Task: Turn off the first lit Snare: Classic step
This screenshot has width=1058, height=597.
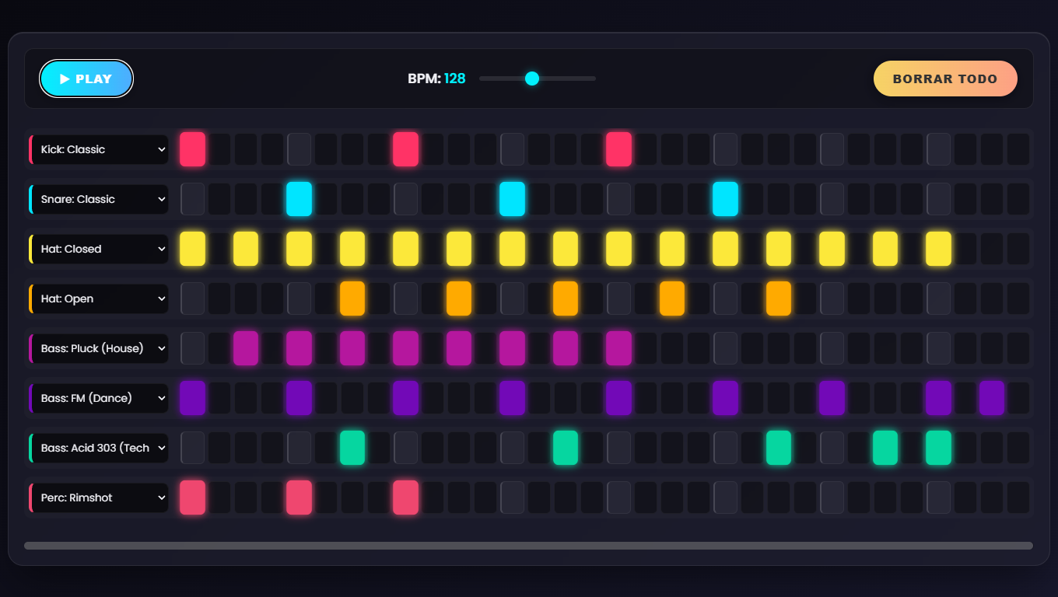Action: (x=300, y=199)
